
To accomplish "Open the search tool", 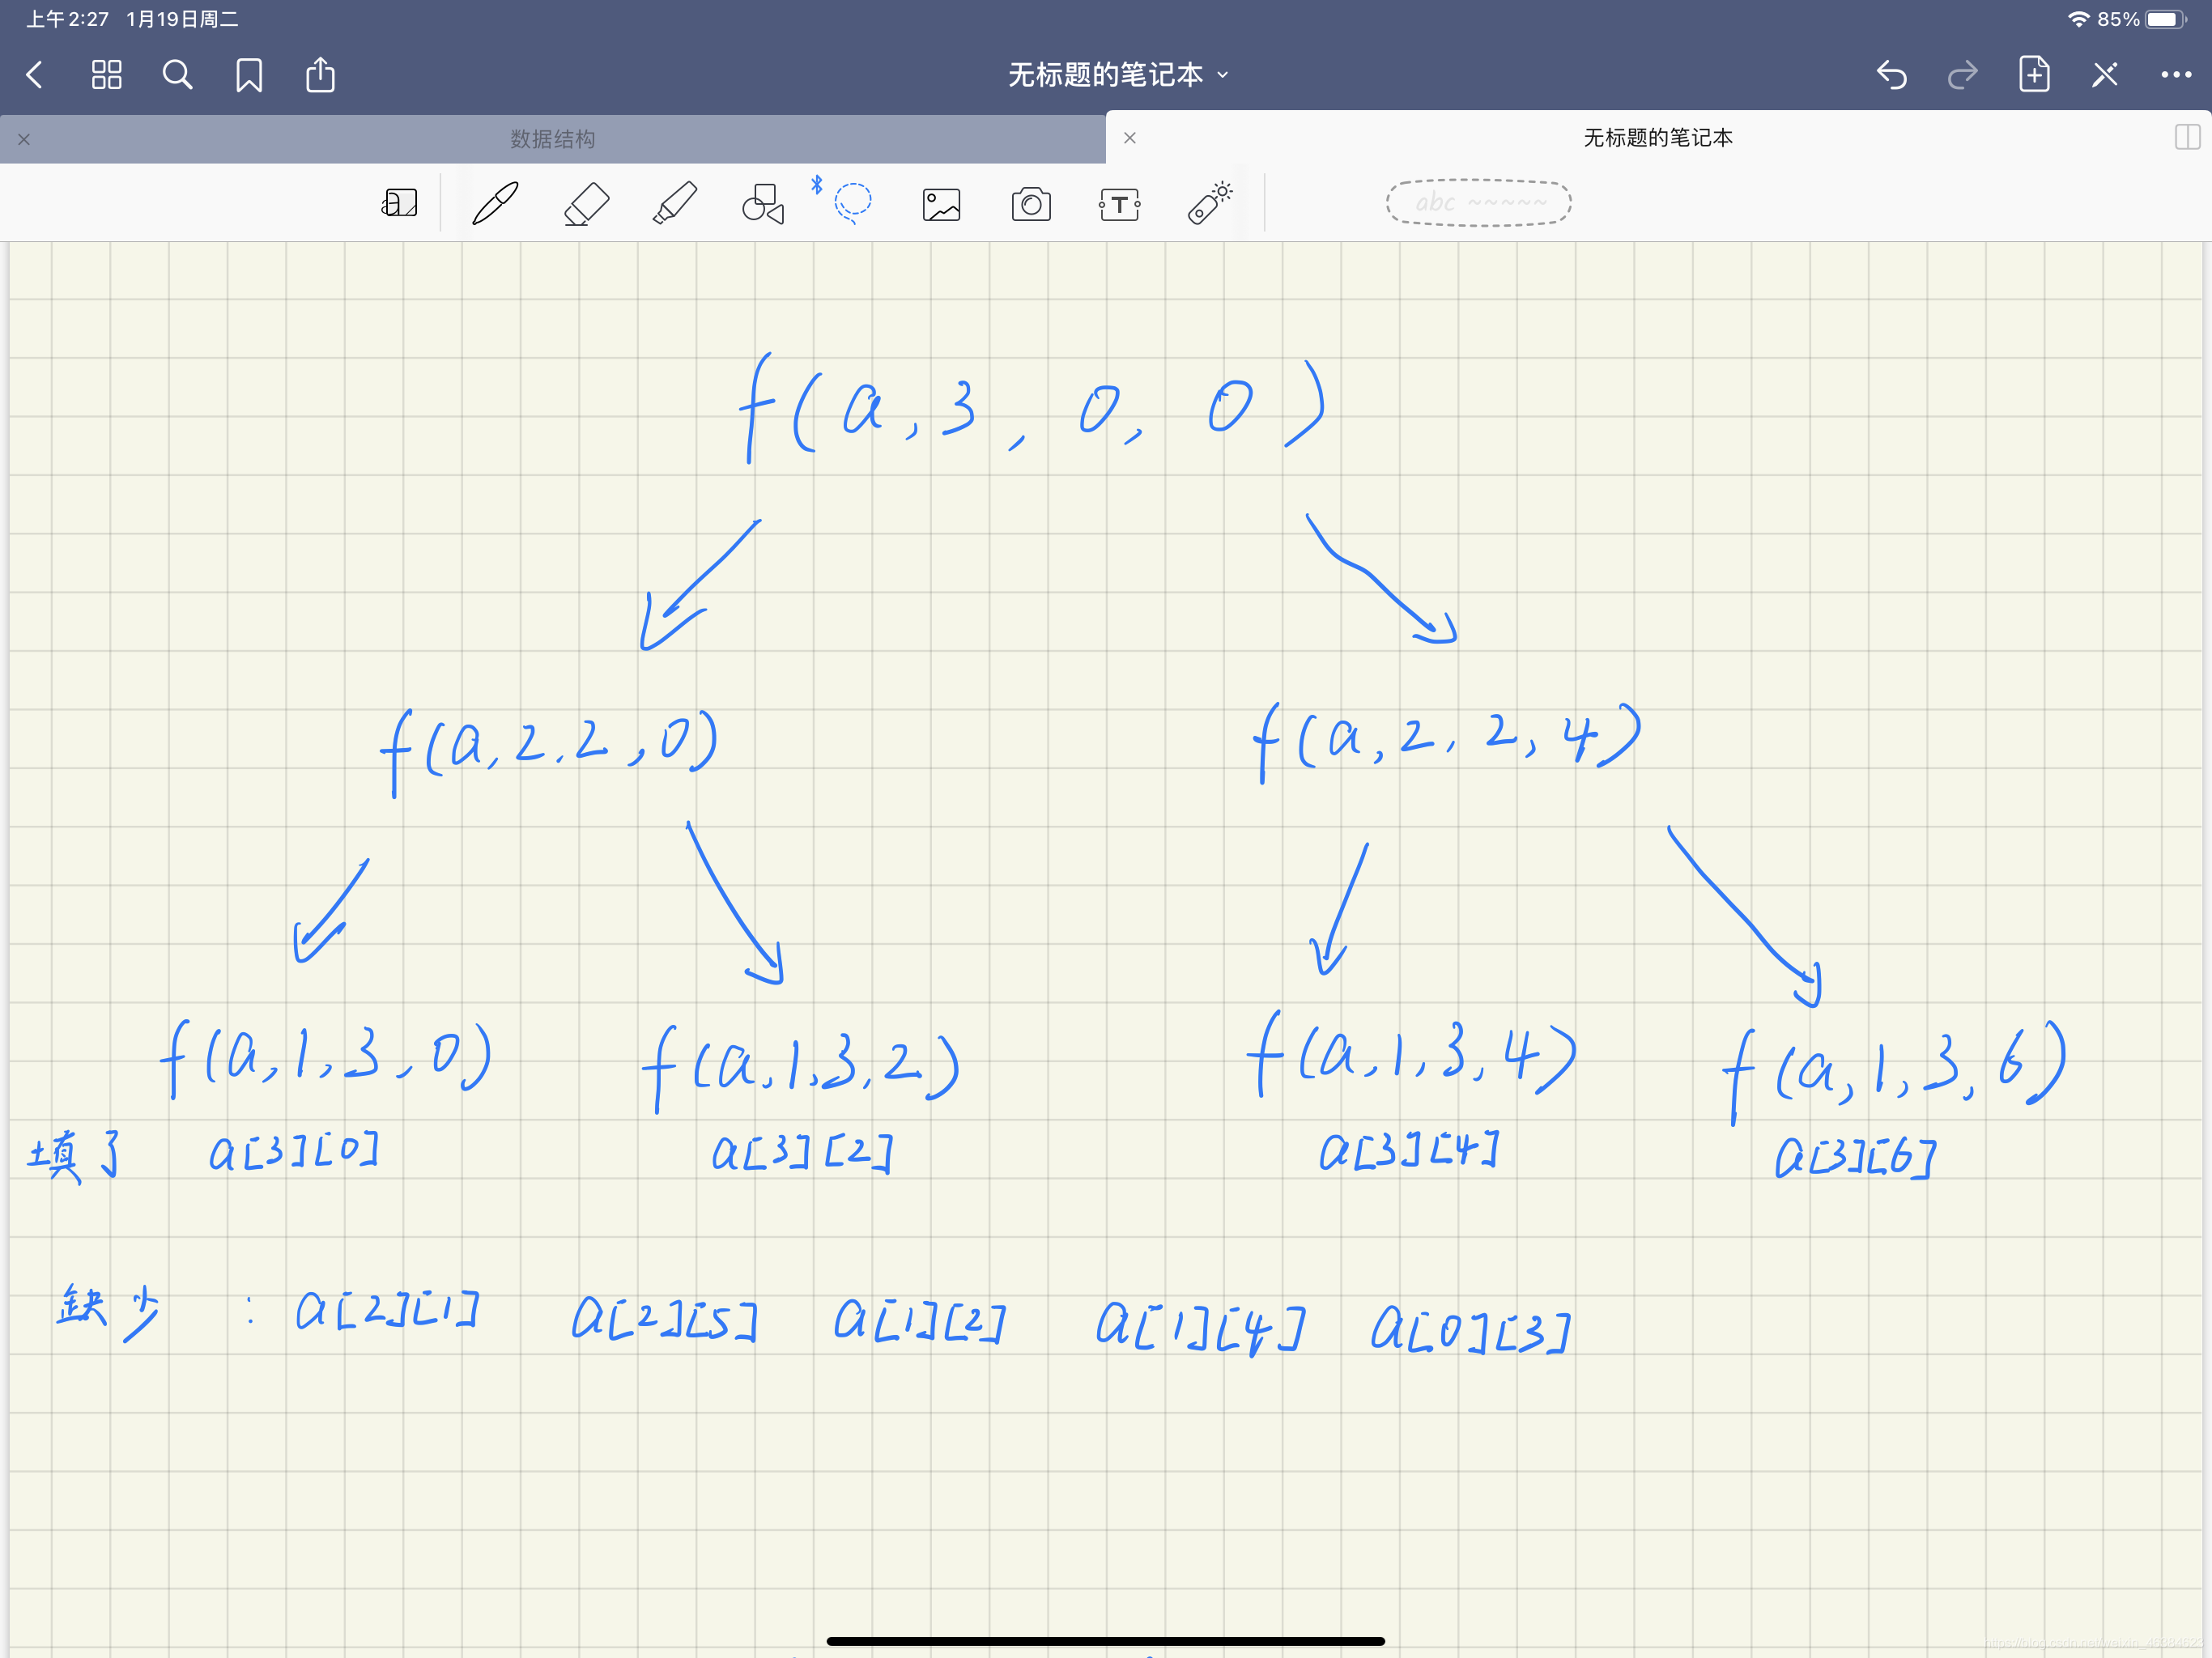I will (x=177, y=75).
